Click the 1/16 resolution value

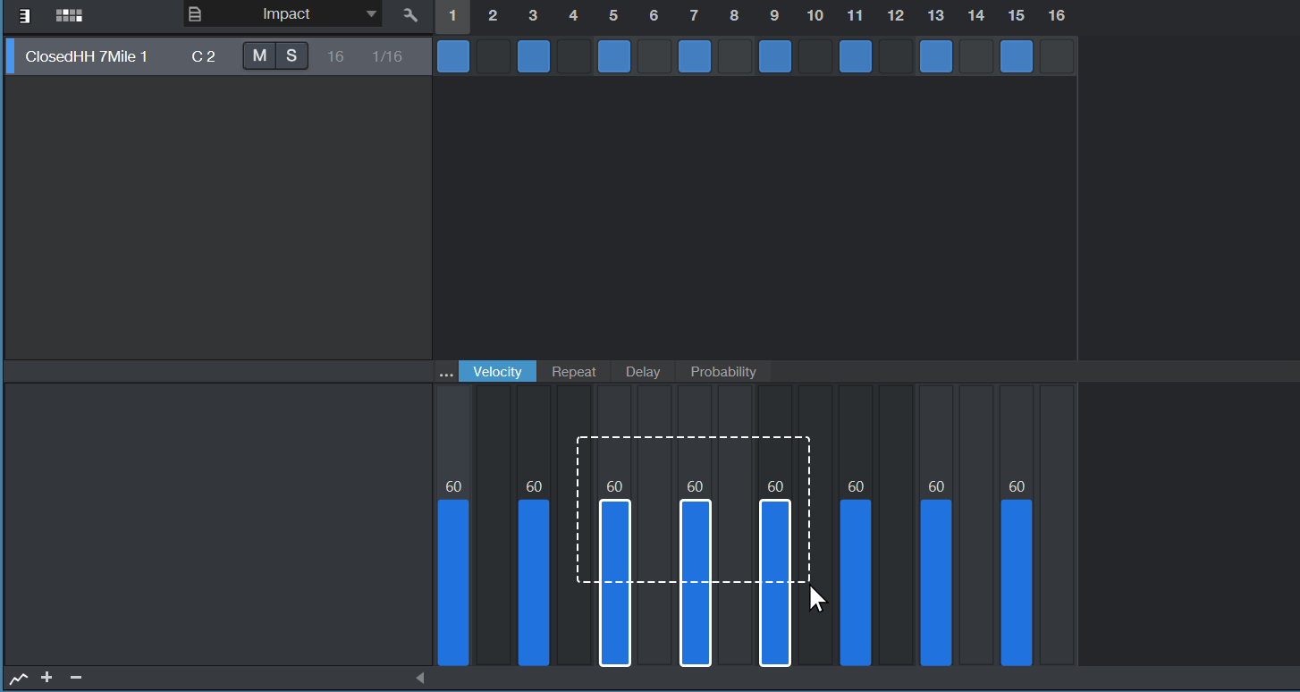(387, 56)
